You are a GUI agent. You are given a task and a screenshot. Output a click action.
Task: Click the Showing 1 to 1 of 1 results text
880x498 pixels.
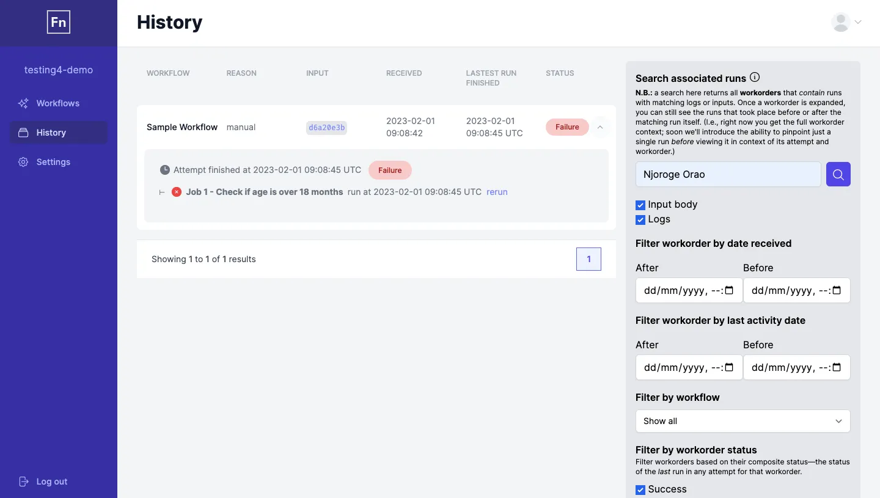pyautogui.click(x=204, y=259)
